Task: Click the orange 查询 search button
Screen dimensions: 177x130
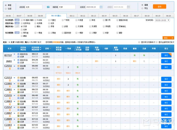Action: [x=159, y=6]
